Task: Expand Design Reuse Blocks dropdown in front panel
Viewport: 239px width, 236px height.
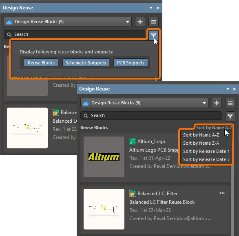Action: click(x=204, y=103)
